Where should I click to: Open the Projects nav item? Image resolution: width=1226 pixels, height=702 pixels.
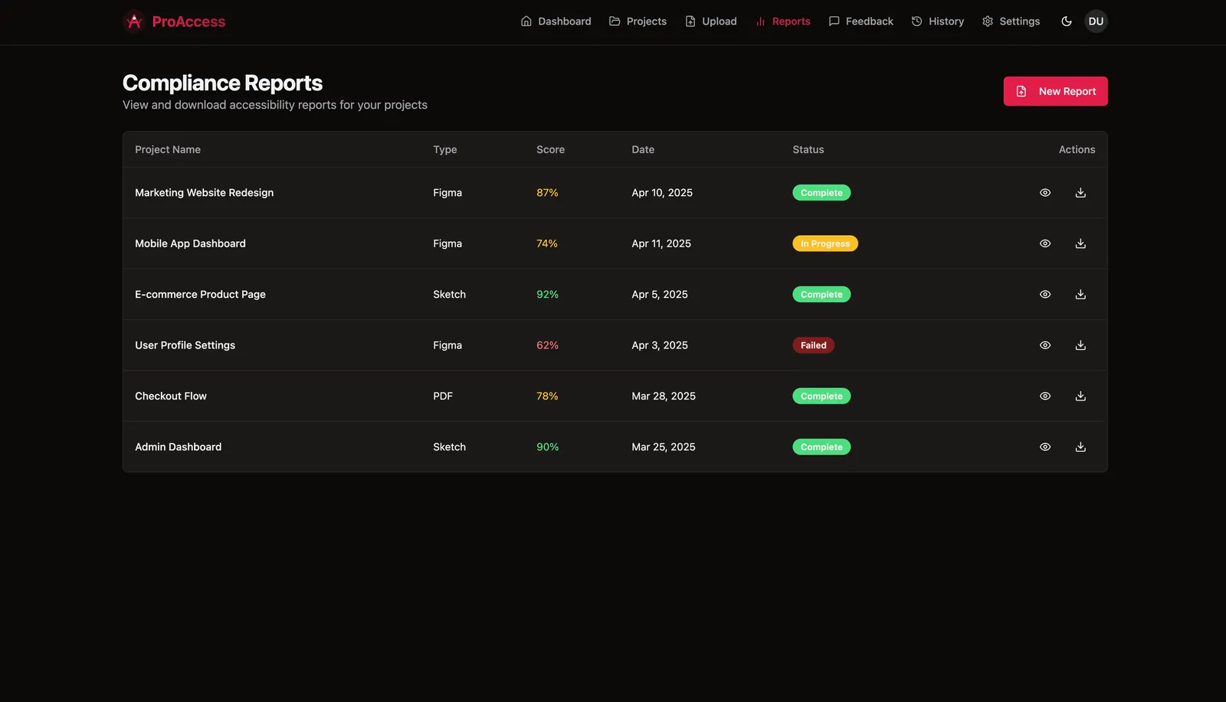[x=638, y=21]
